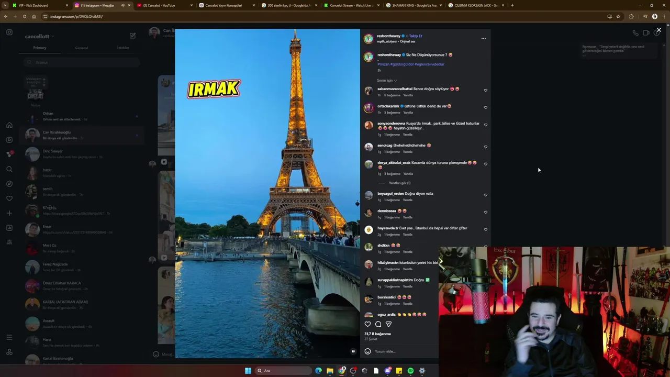The width and height of the screenshot is (670, 377).
Task: Reply to sabanmuveccelbattal's comment via Yanıtla
Action: (x=408, y=95)
